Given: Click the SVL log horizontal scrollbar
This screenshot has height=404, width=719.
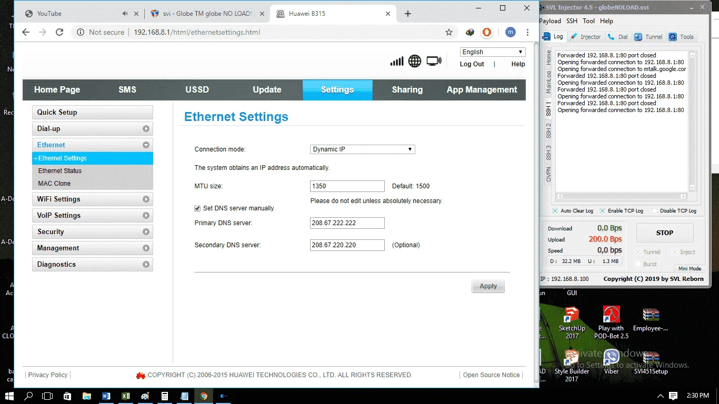Looking at the screenshot, I should tap(622, 197).
